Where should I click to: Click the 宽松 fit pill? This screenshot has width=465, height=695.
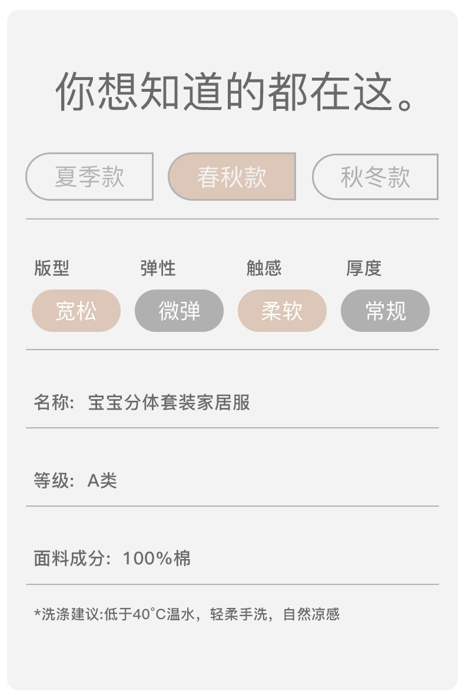[x=76, y=311]
